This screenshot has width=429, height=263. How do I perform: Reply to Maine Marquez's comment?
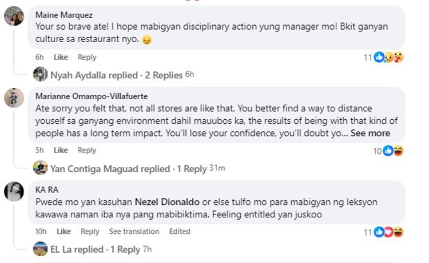(87, 57)
